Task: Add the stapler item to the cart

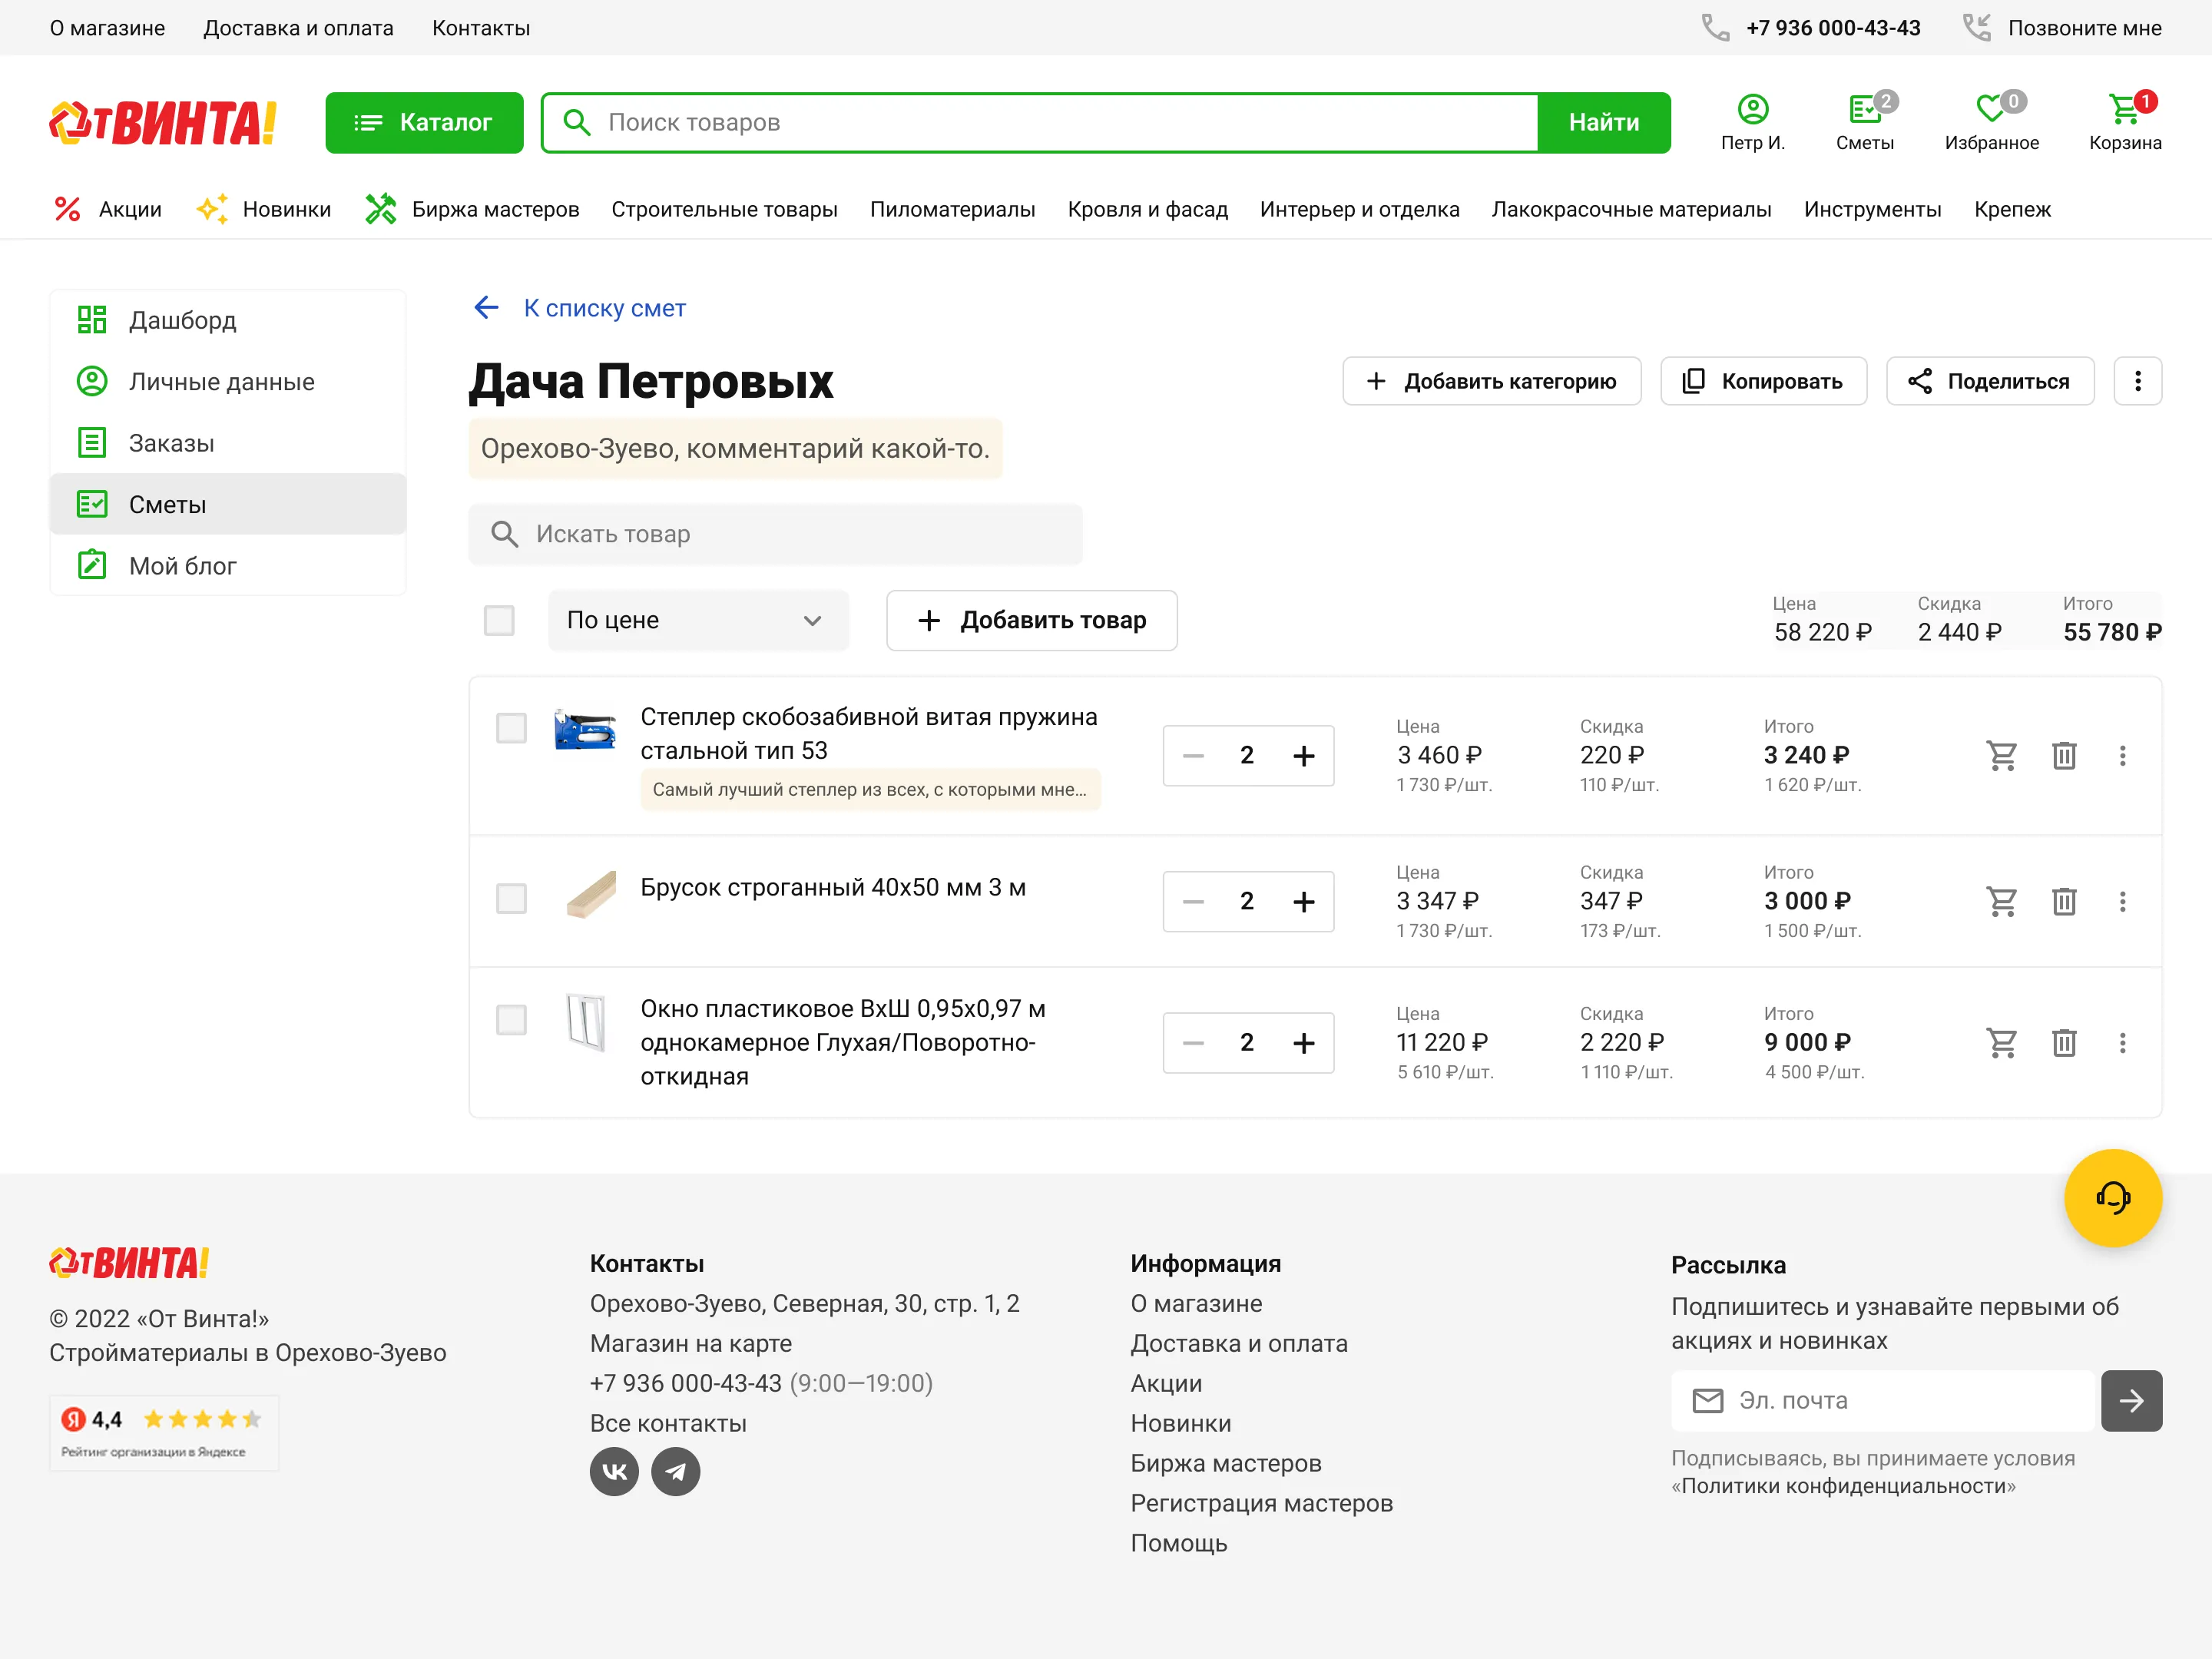Action: [2001, 756]
